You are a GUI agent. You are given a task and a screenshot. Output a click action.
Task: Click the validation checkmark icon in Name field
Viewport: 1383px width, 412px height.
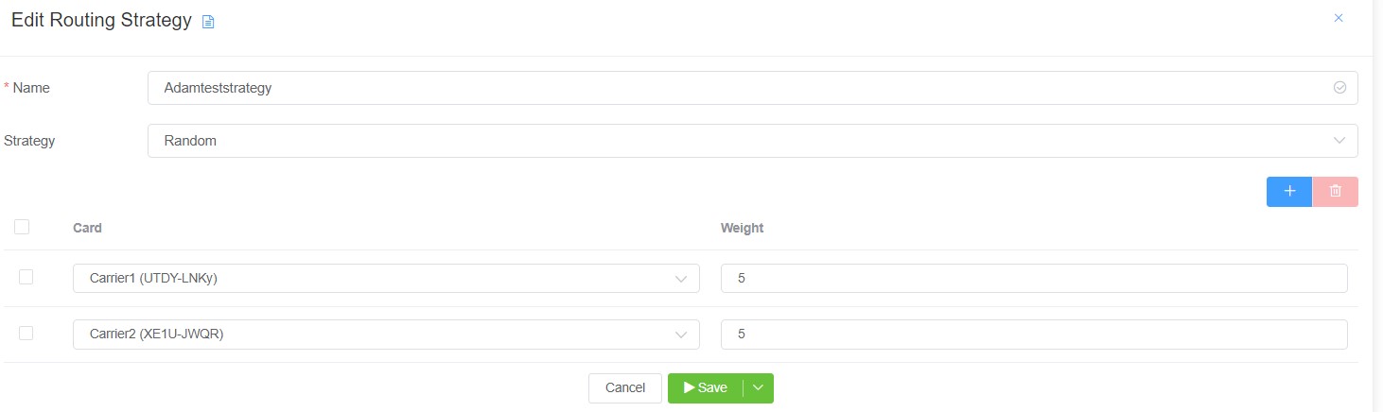coord(1339,87)
